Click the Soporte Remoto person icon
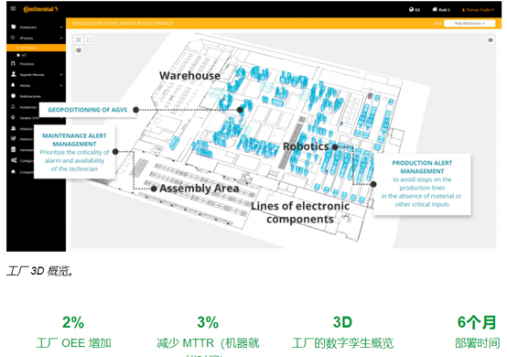Viewport: 507px width, 357px height. pos(14,74)
